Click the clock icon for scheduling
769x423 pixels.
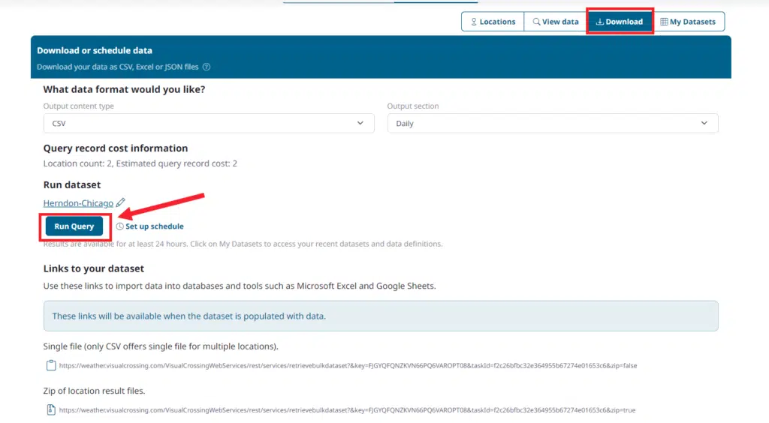pos(120,226)
